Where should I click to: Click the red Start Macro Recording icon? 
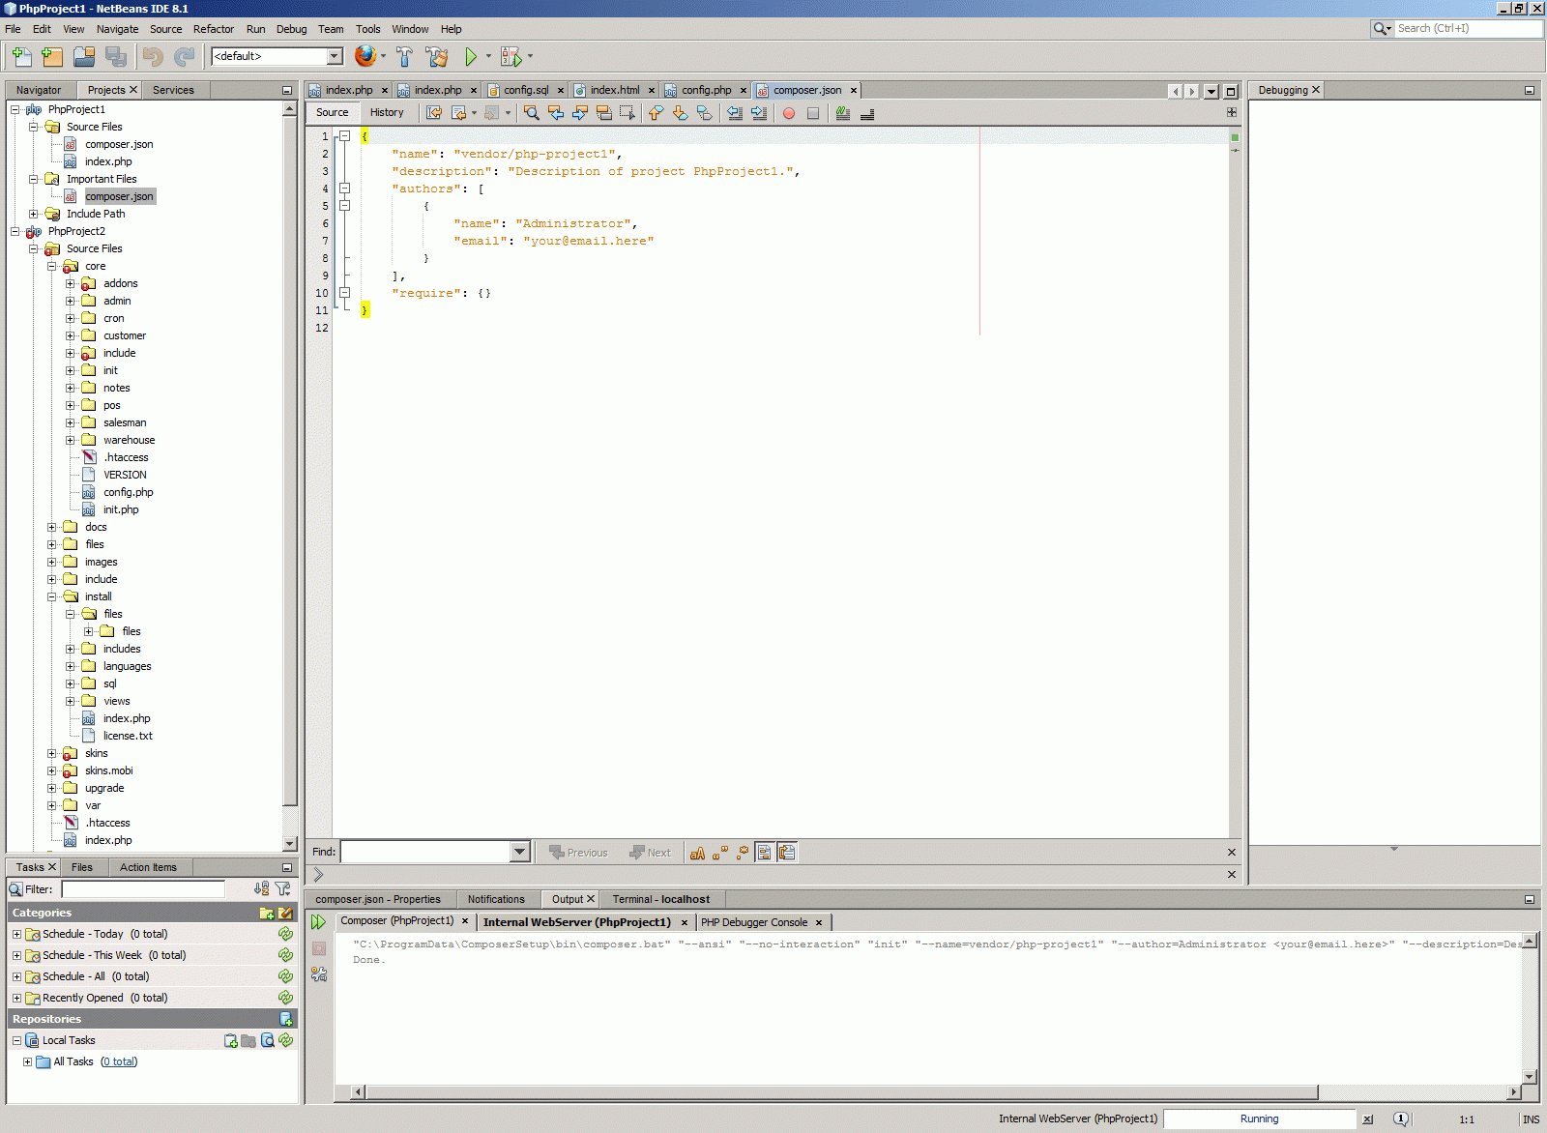coord(789,113)
